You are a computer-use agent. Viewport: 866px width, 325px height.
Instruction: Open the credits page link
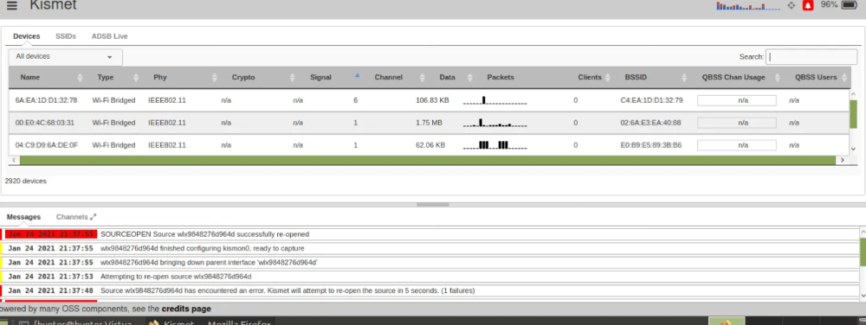[x=186, y=309]
